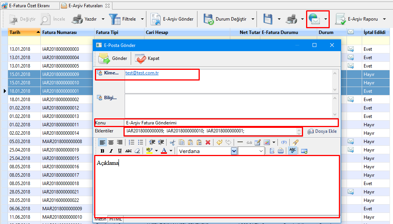
Task: Open the Verdana font dropdown
Action: pos(234,151)
